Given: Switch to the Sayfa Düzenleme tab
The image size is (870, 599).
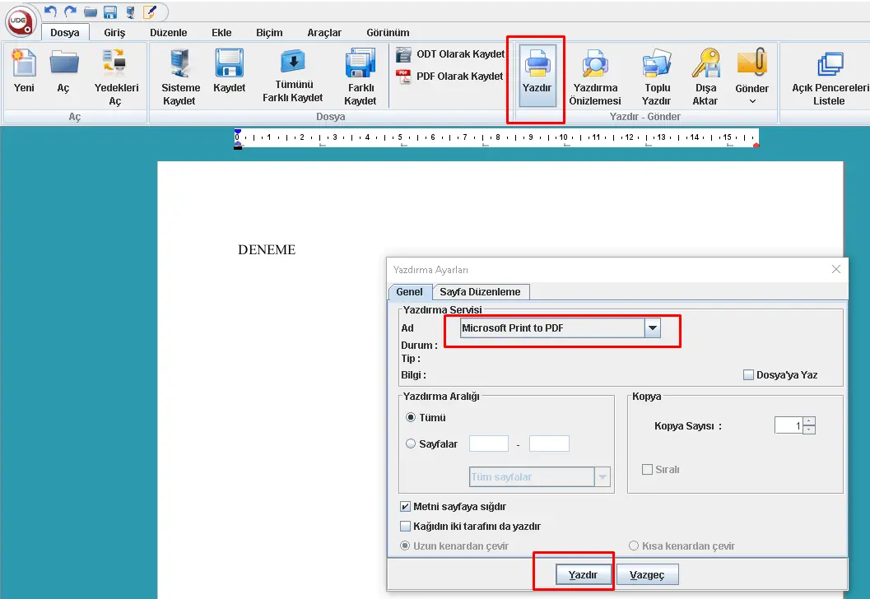Looking at the screenshot, I should [480, 292].
